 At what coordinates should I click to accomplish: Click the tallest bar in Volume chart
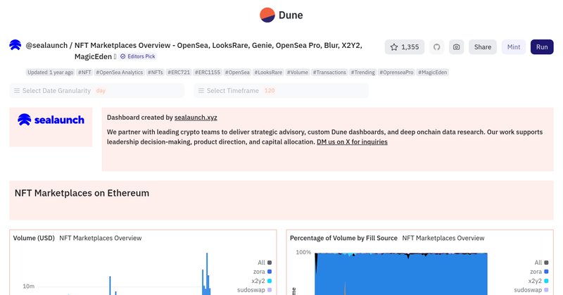tap(207, 274)
